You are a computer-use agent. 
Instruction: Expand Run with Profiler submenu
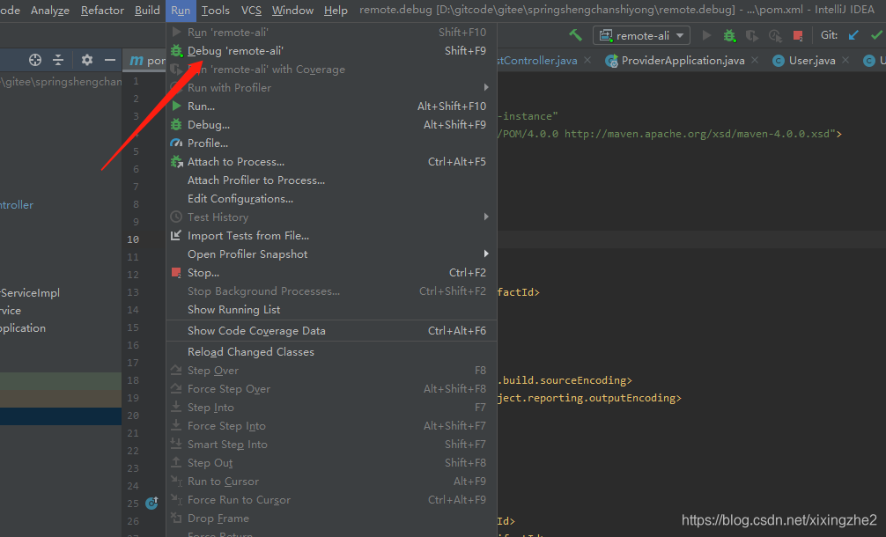(x=332, y=87)
